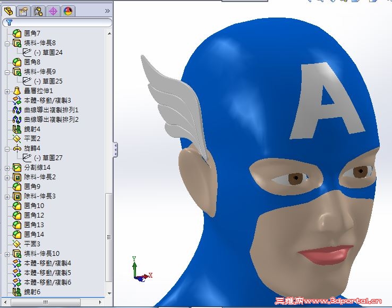The height and width of the screenshot is (308, 392).
Task: Collapse the feature tree panel handle
Action: coord(115,149)
